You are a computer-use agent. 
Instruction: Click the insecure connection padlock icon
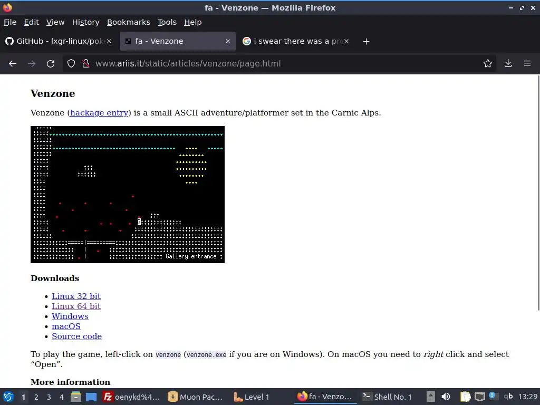coord(86,63)
